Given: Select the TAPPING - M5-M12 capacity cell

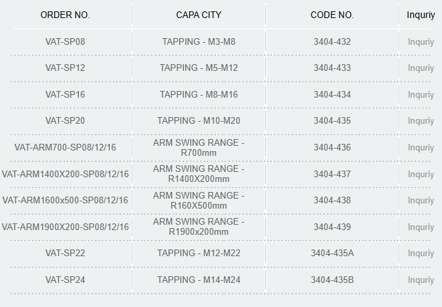Looking at the screenshot, I should 199,68.
